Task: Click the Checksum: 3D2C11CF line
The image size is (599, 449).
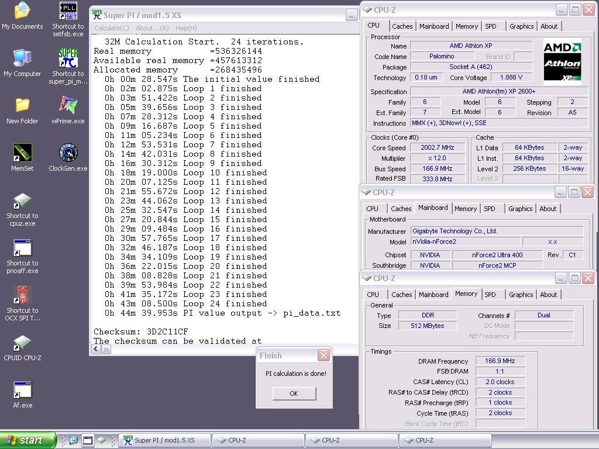Action: tap(140, 331)
